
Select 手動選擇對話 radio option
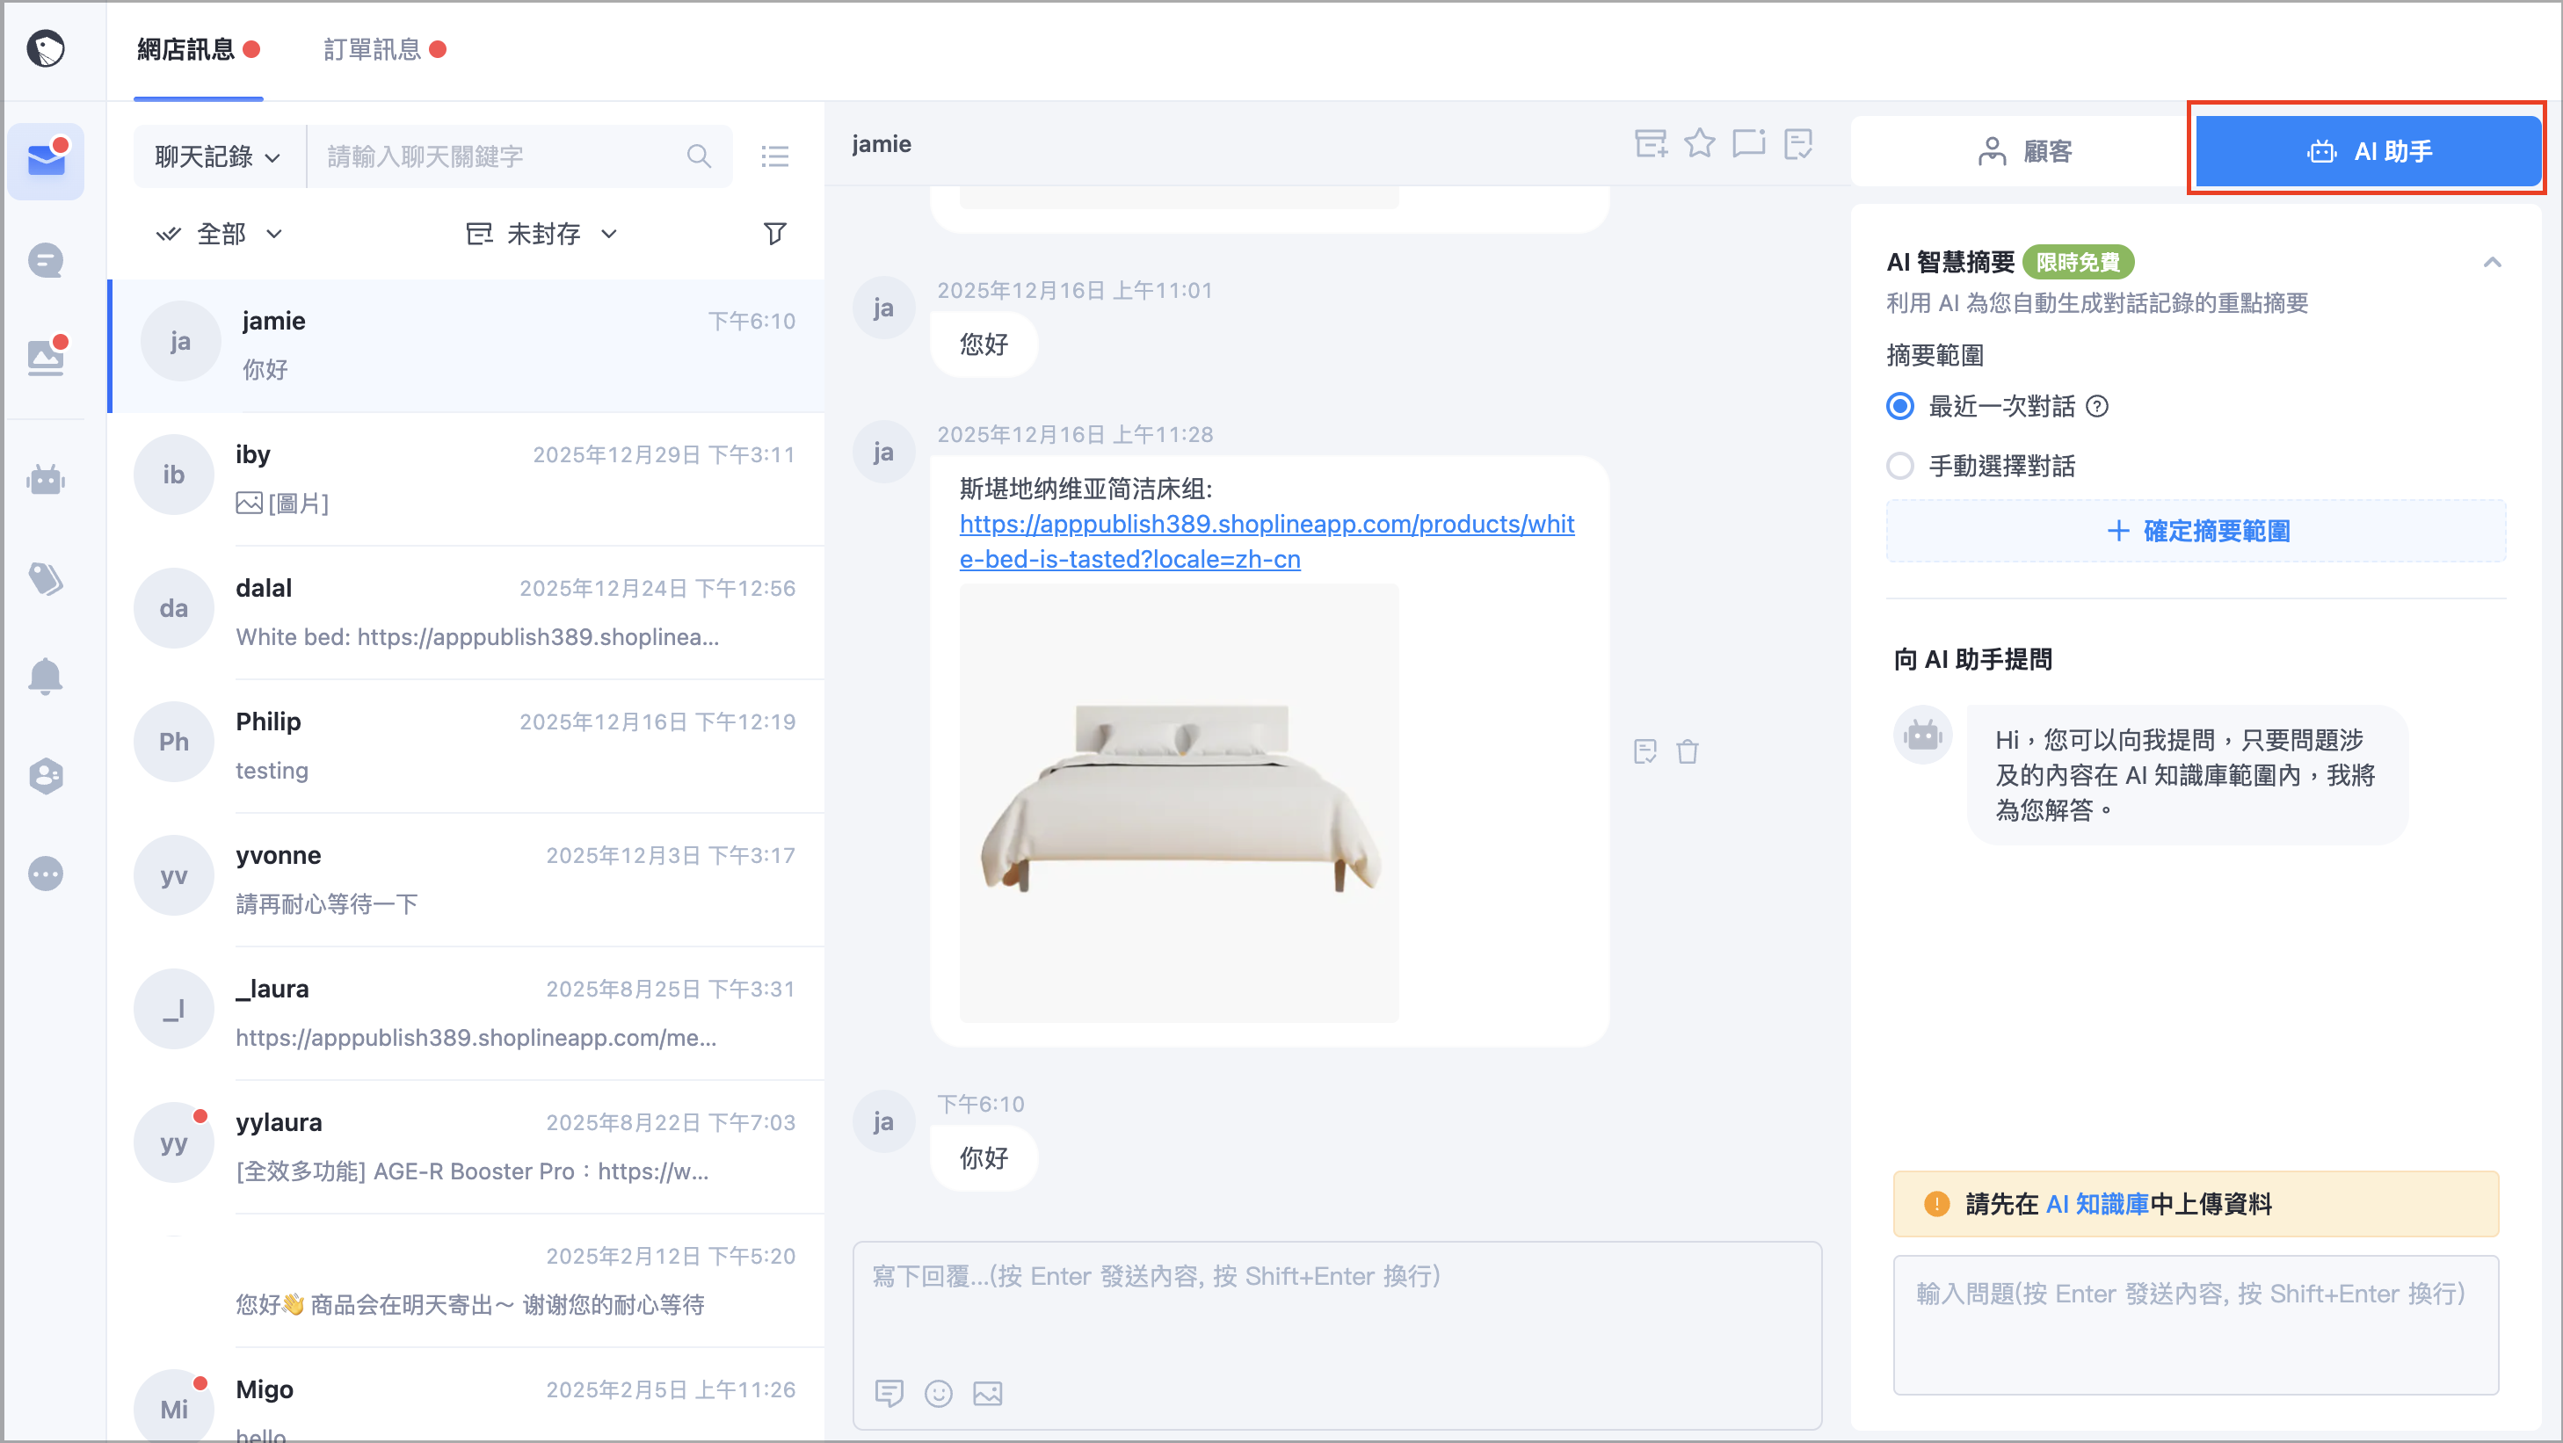click(x=1901, y=467)
